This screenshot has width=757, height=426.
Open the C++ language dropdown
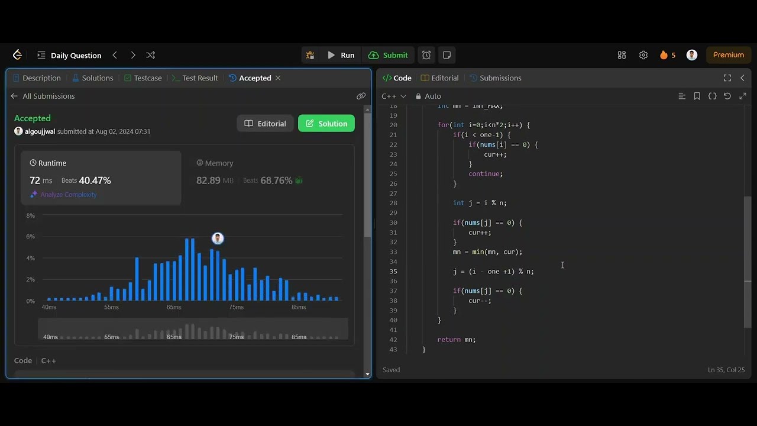394,96
